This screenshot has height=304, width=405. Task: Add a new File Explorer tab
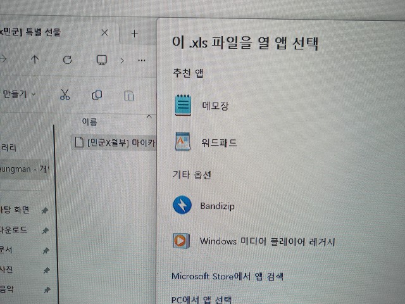pos(134,34)
